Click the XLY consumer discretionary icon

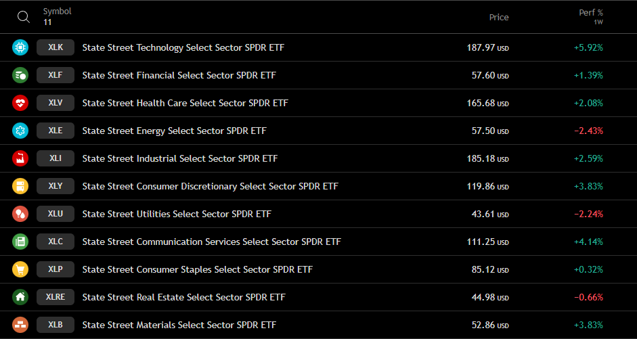[x=20, y=186]
